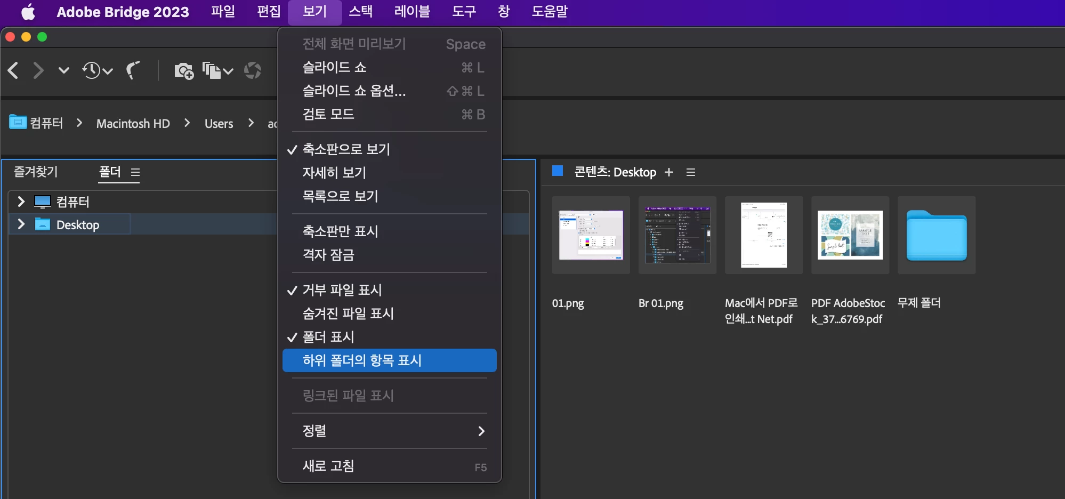Viewport: 1065px width, 499px height.
Task: Open the 정렬 submenu
Action: click(390, 431)
